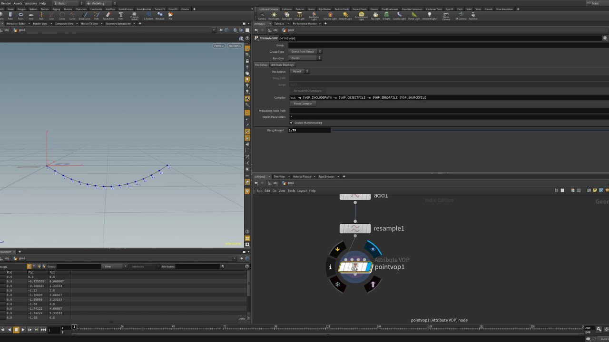Open the Persp viewport dropdown
Screen dimensions: 609x342
pos(218,46)
